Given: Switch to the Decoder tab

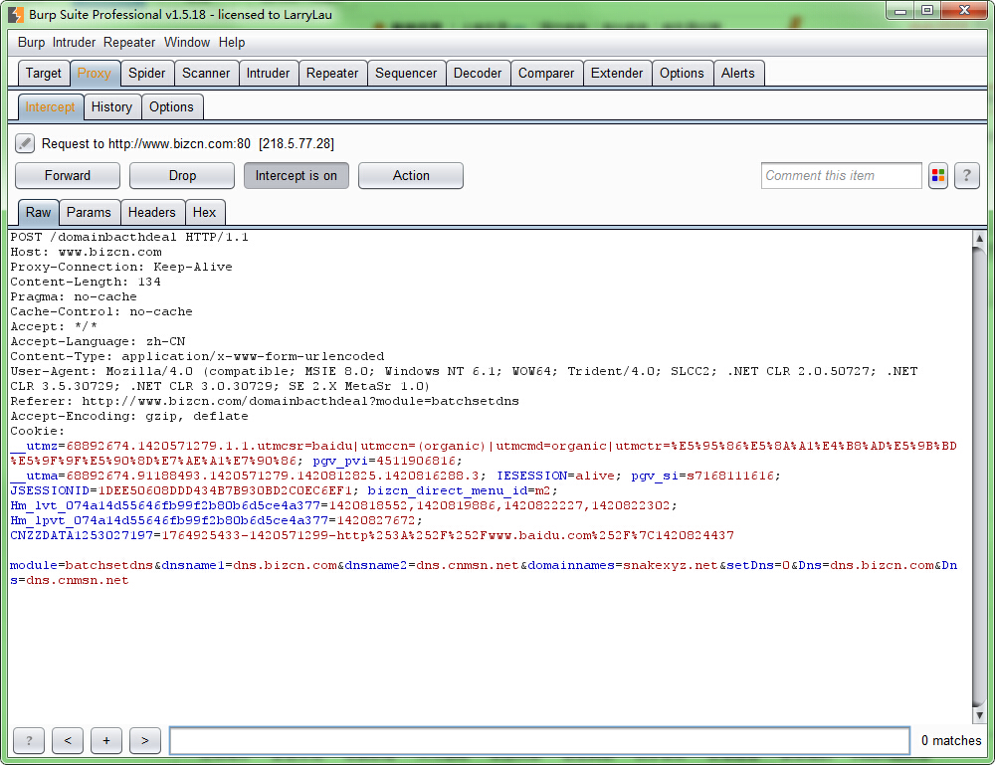Looking at the screenshot, I should [x=478, y=73].
